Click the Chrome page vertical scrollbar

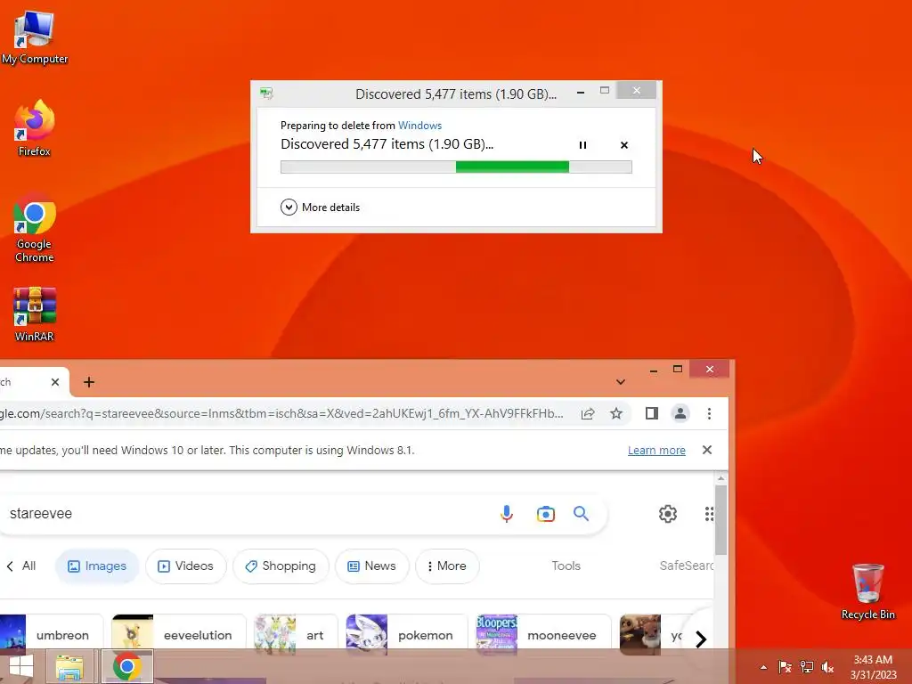[x=721, y=520]
